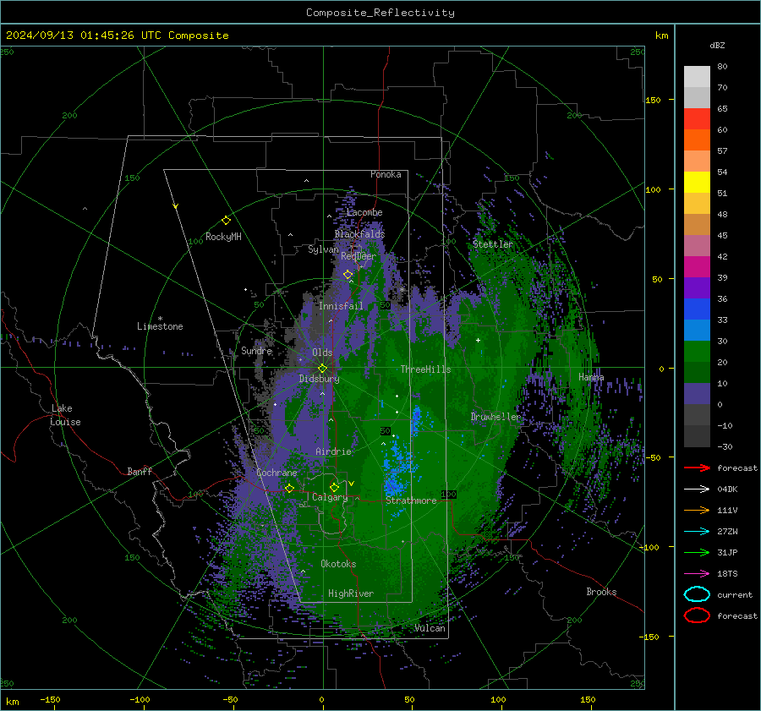
Task: Click the yellow diamond marker below Cochrane
Action: pyautogui.click(x=289, y=488)
